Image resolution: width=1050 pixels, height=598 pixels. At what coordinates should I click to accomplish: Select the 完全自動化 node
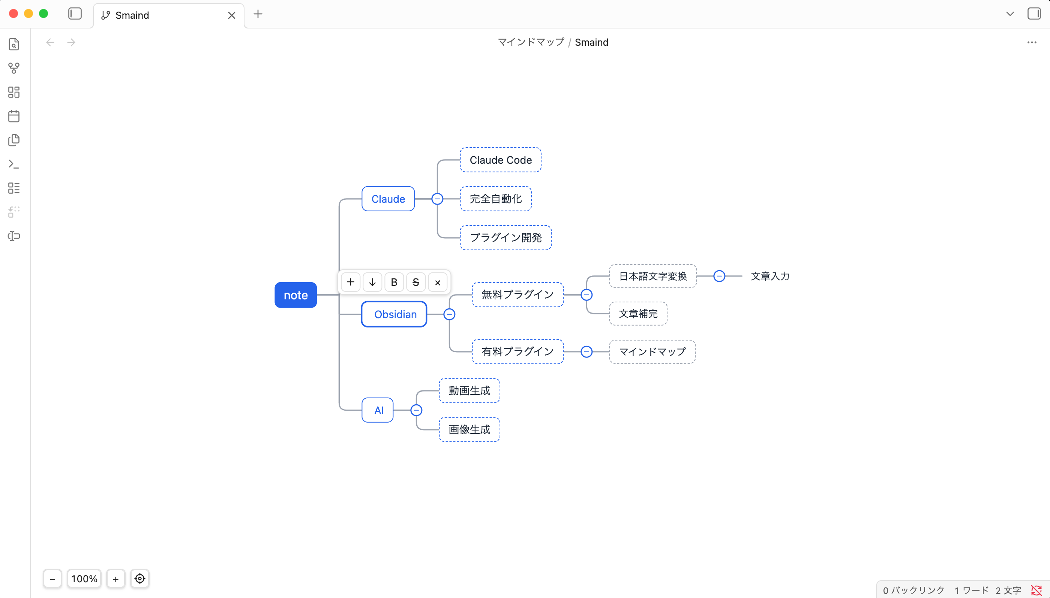(x=496, y=199)
